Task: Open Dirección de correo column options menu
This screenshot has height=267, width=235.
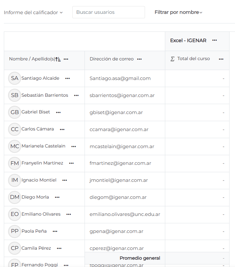Action: tap(139, 59)
